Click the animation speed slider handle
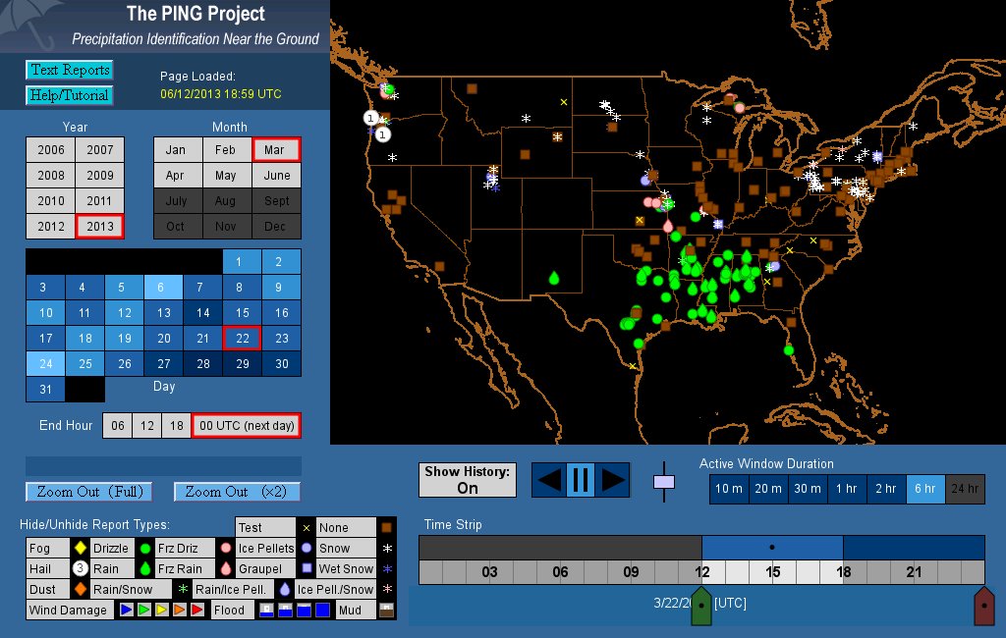Image resolution: width=1006 pixels, height=638 pixels. click(x=665, y=482)
